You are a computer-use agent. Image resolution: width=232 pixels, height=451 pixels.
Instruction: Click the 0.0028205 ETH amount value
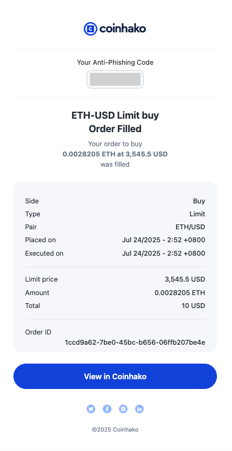pos(180,293)
